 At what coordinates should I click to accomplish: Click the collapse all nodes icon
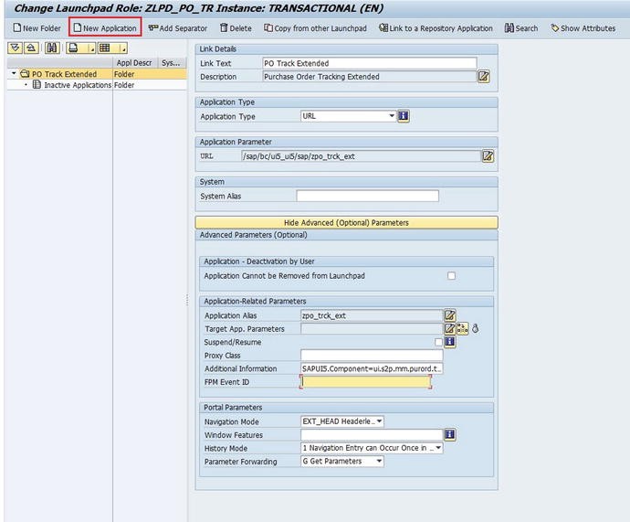coord(31,48)
